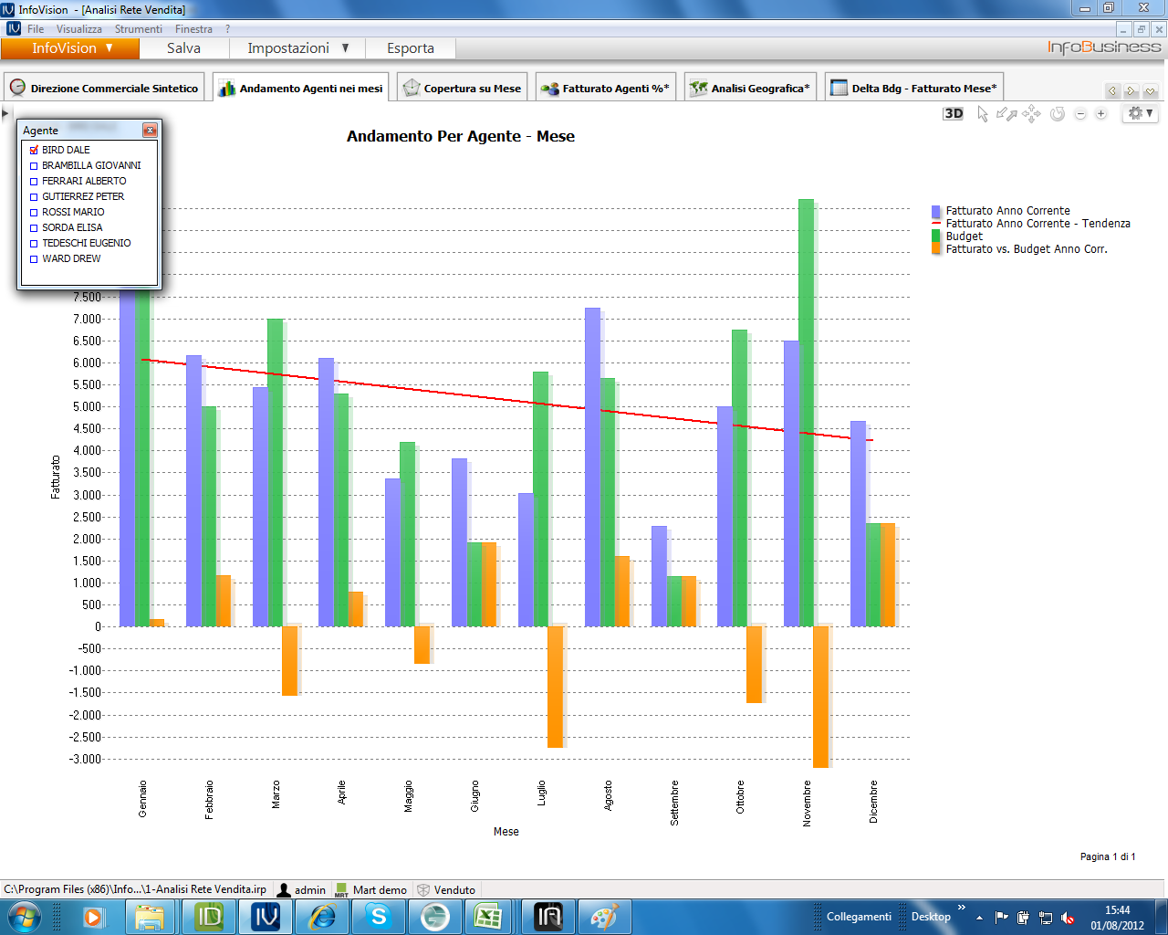The width and height of the screenshot is (1168, 935).
Task: Click the admin user status entry
Action: (302, 889)
